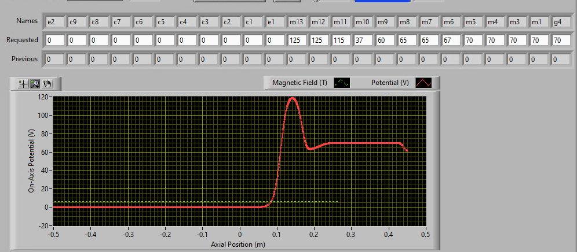Click the Previous value cell under m13
This screenshot has height=252, width=577.
(x=297, y=59)
